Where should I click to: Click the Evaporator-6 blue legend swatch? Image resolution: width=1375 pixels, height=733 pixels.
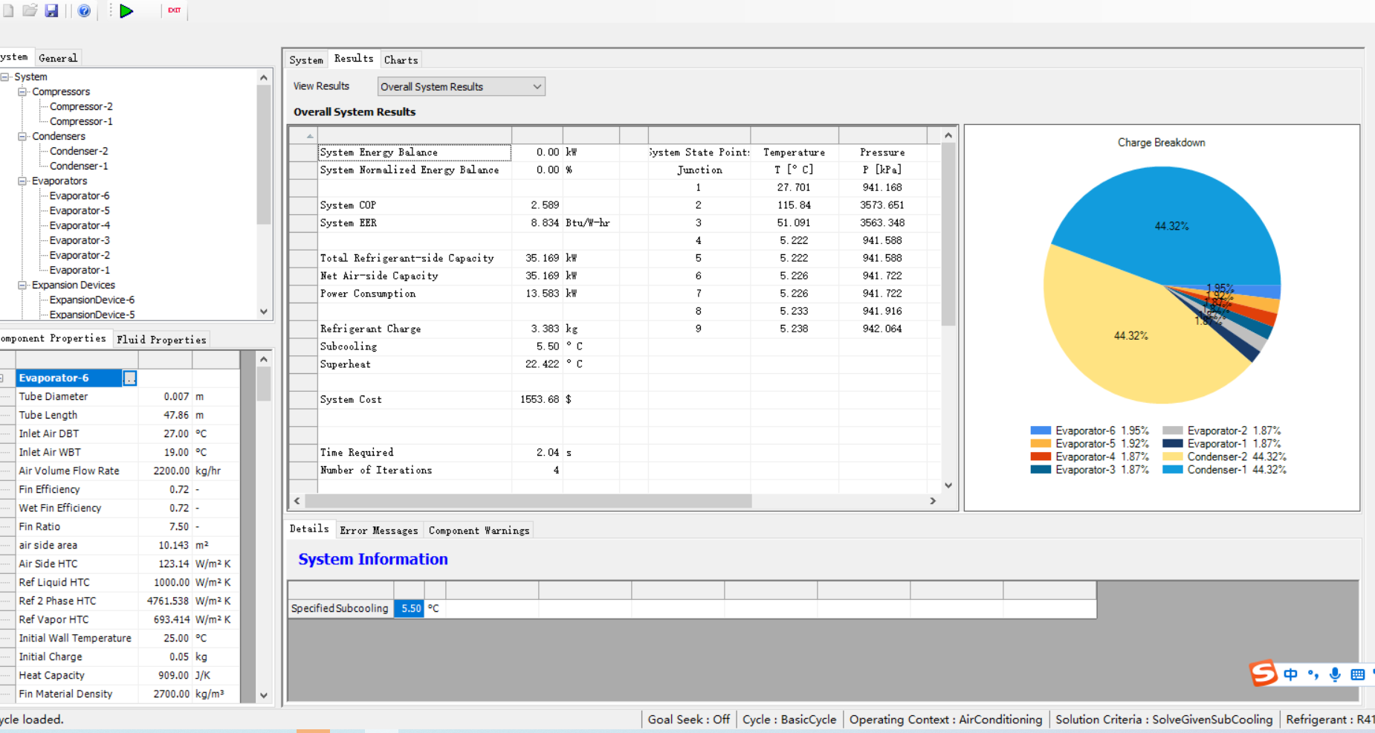tap(1041, 430)
